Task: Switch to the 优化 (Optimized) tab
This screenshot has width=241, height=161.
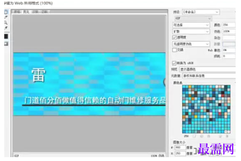Action: (26, 12)
